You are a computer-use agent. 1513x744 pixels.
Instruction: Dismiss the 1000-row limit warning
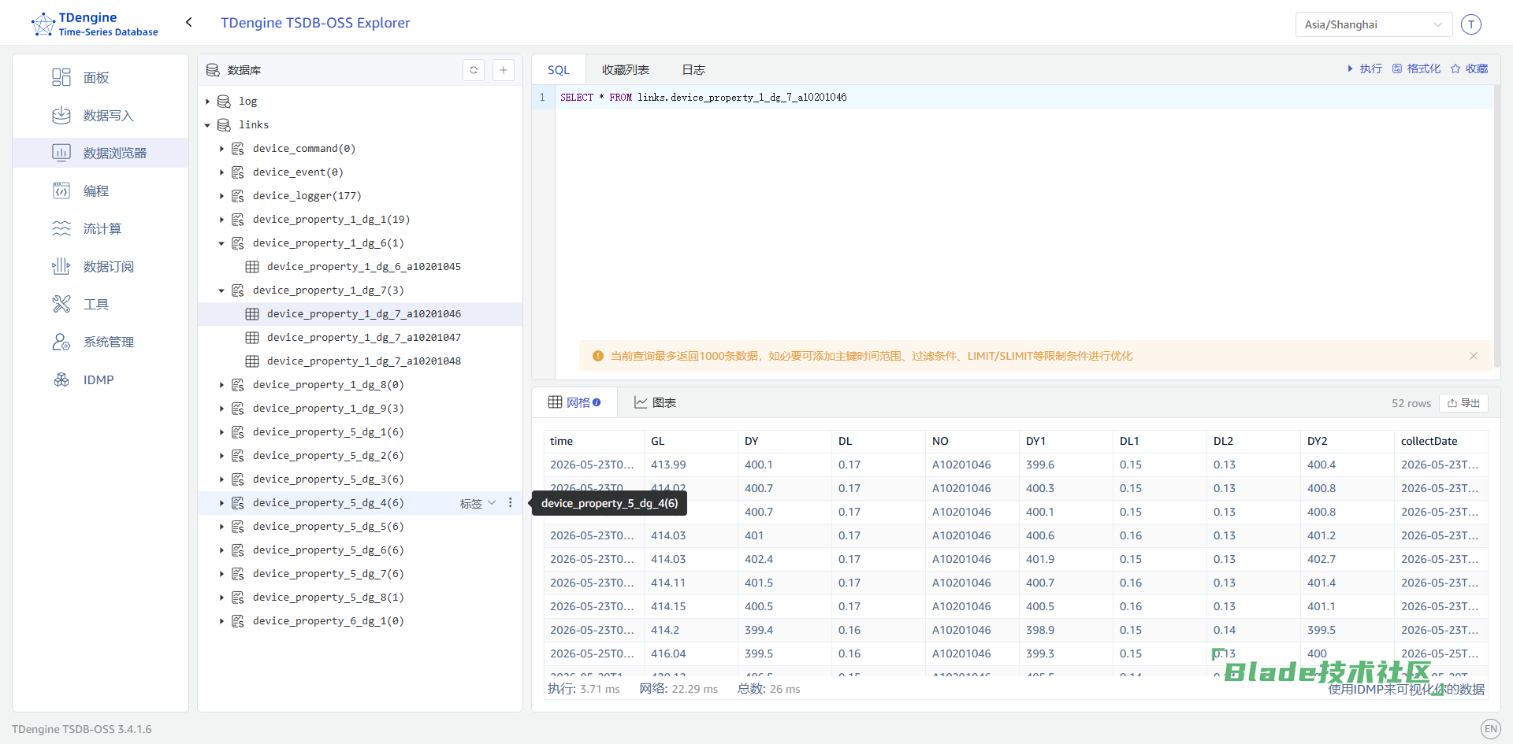pyautogui.click(x=1474, y=356)
